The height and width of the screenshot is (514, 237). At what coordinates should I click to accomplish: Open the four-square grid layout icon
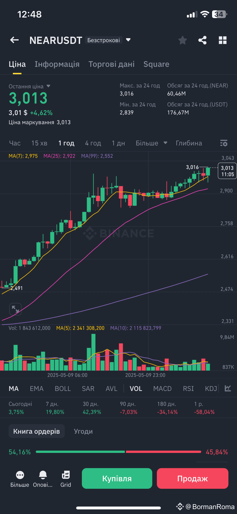(223, 40)
